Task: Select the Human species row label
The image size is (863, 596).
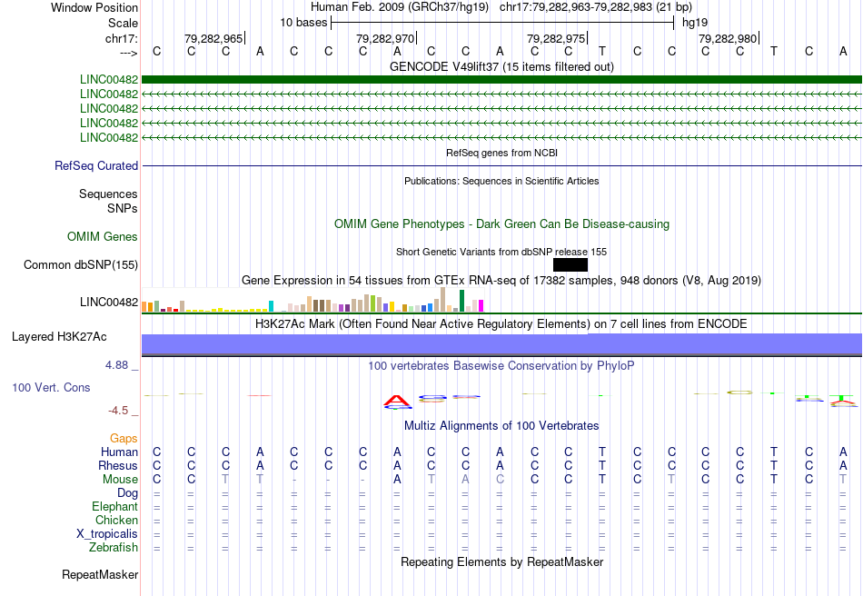Action: 119,452
